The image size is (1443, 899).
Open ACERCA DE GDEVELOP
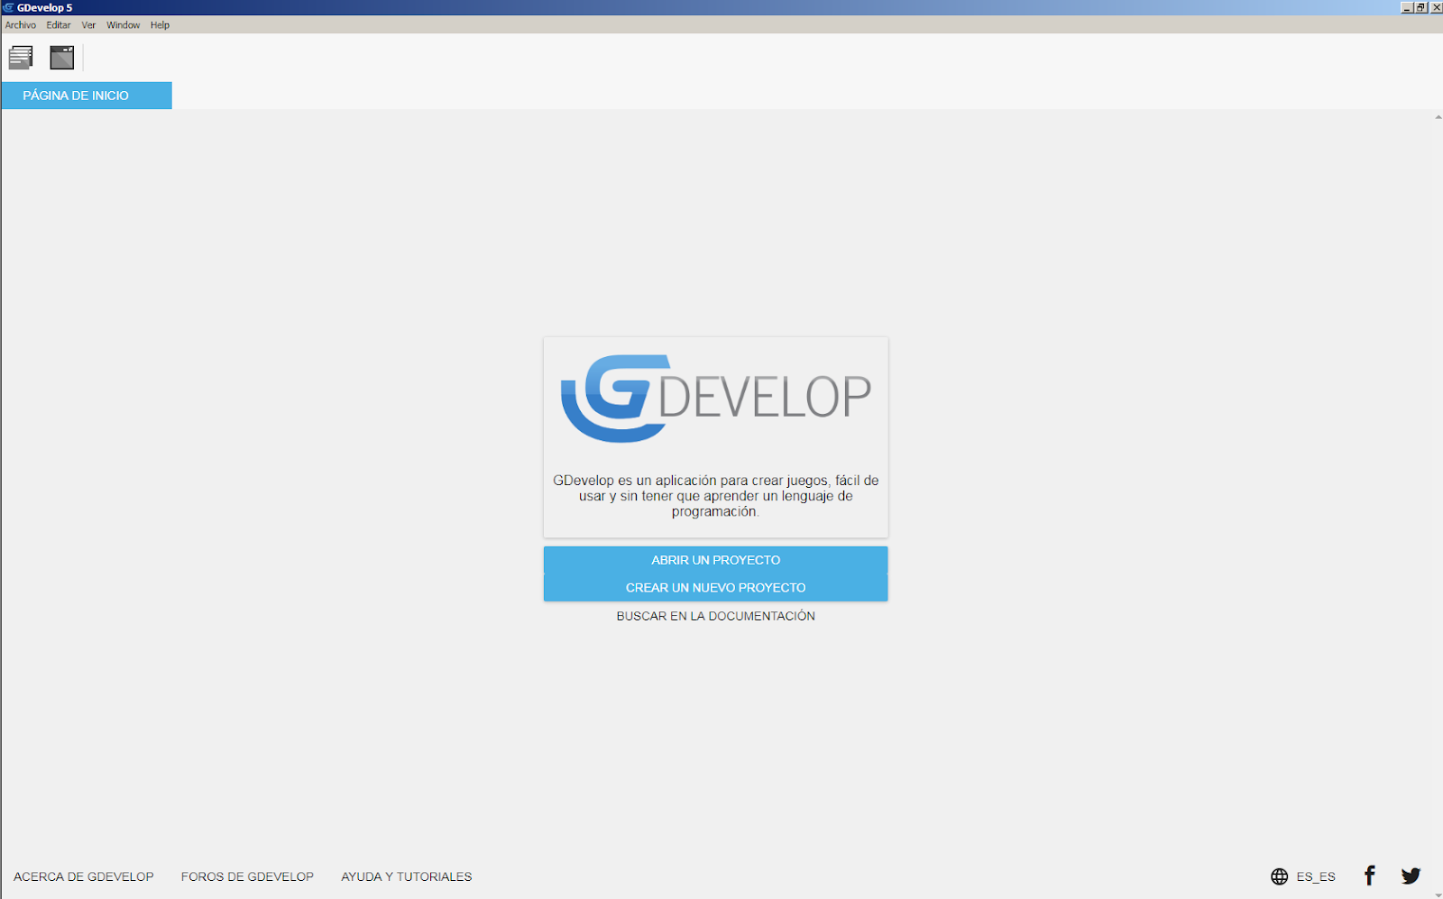83,876
